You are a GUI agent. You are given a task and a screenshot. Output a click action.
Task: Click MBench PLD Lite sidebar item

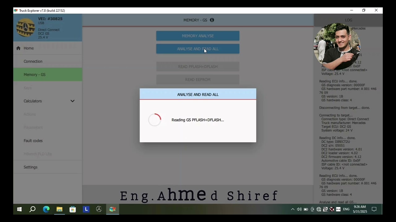[48, 154]
